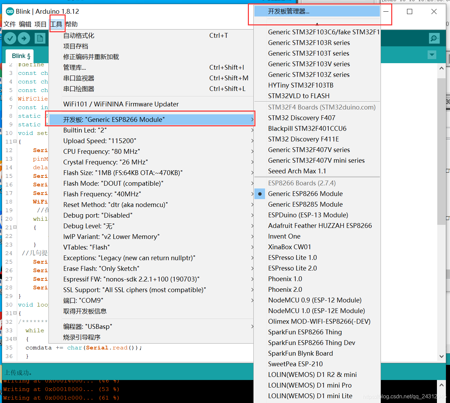Viewport: 450px width, 403px height.
Task: Open 串口绘图器 menu entry
Action: [x=151, y=89]
